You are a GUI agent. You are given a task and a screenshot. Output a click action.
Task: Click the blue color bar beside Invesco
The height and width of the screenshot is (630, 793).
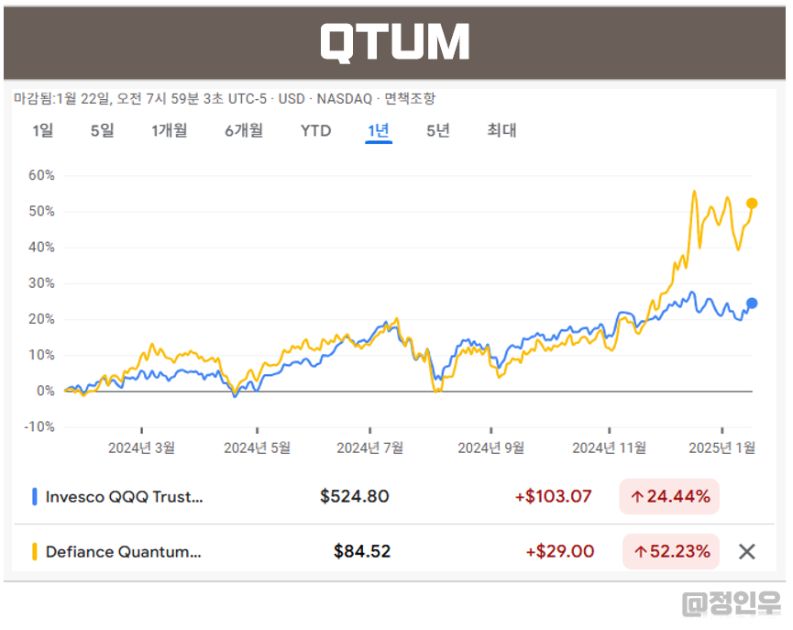pos(35,496)
